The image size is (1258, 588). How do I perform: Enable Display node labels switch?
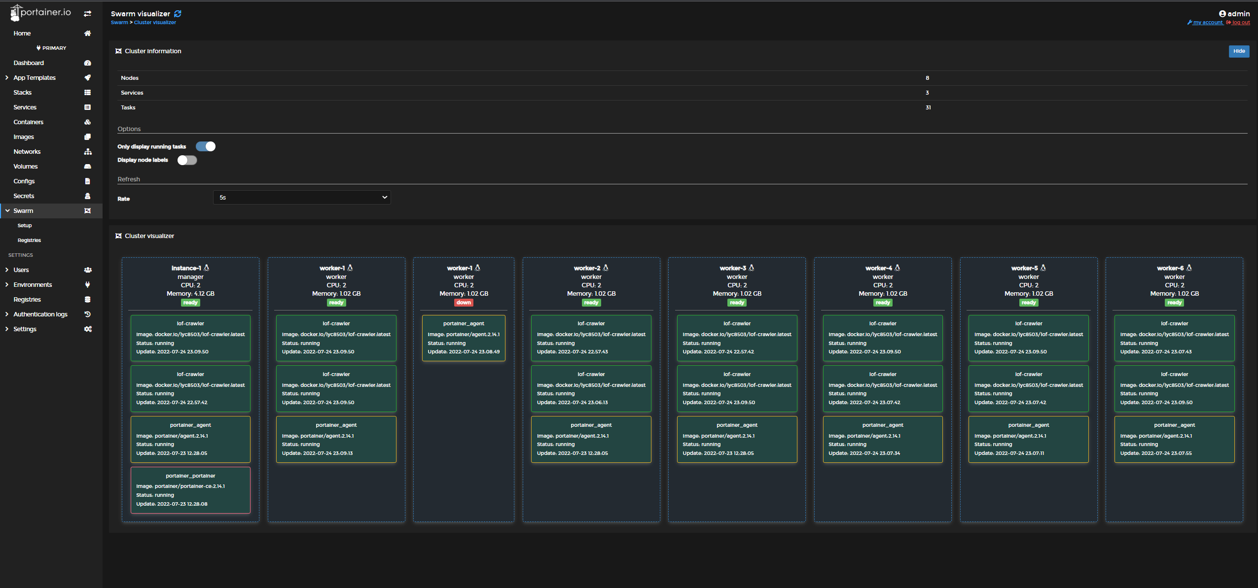coord(187,160)
